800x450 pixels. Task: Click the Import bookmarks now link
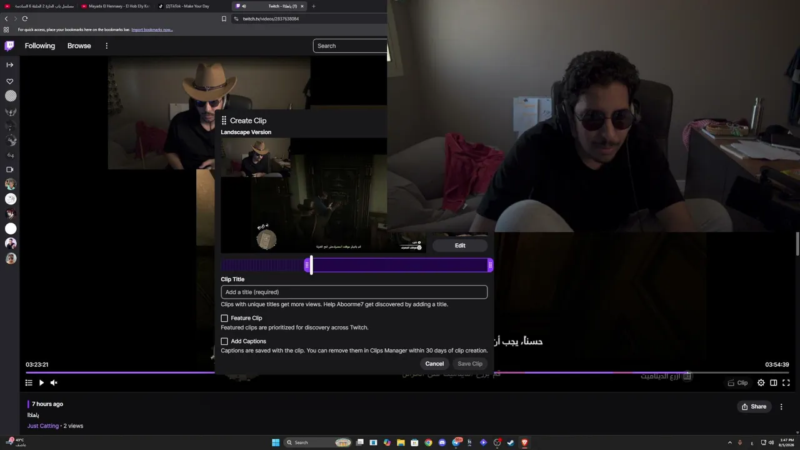(x=152, y=29)
